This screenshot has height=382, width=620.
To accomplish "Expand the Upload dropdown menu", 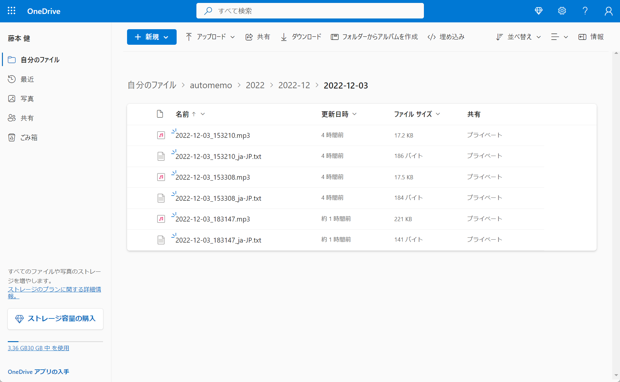I will 210,37.
